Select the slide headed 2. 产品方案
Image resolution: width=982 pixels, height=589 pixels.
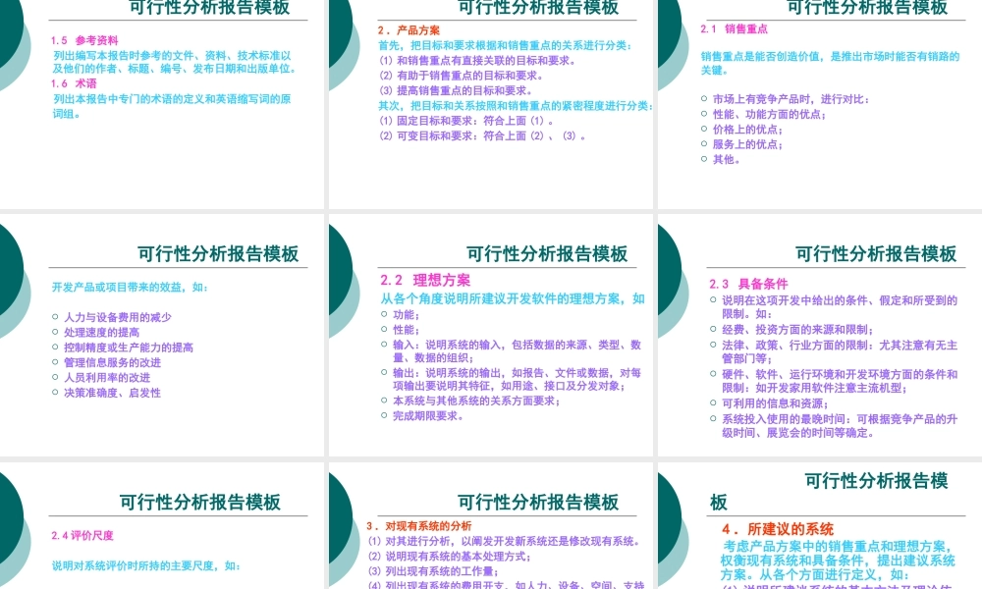point(490,104)
